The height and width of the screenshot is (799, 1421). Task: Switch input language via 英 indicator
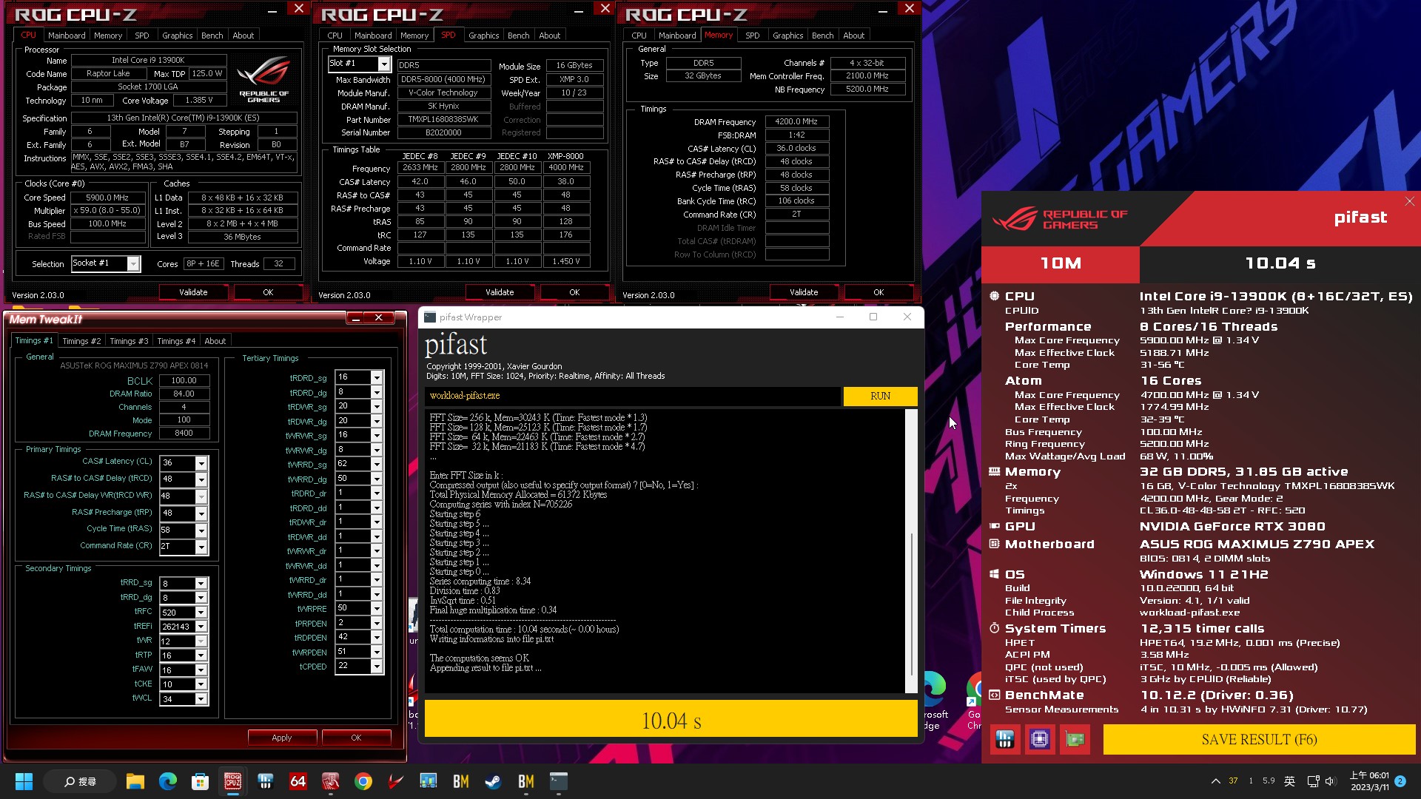1289,781
